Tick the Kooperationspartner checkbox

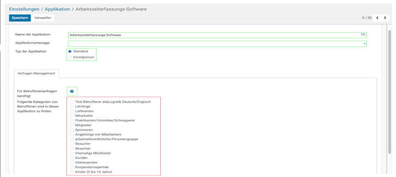72,167
